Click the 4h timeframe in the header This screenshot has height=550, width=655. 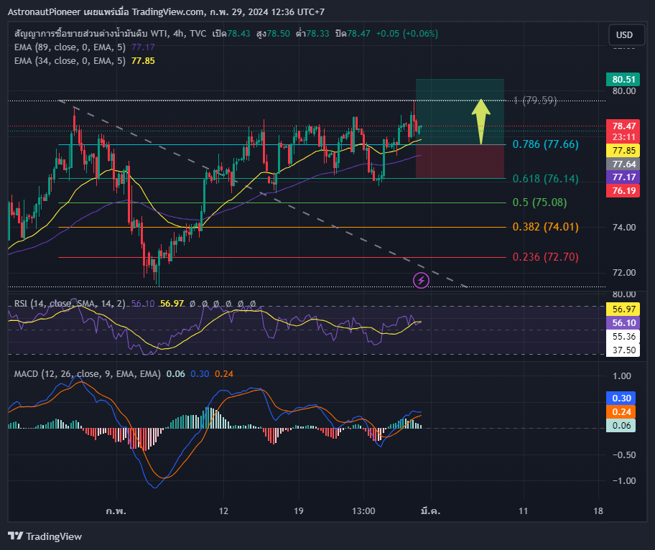(179, 34)
